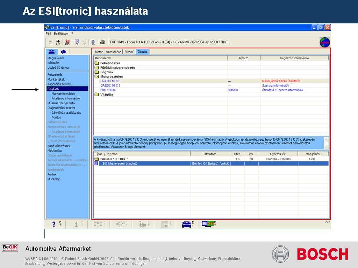Click the SIS-hibakeresési útmutató row icon
The height and width of the screenshot is (268, 358).
pos(96,163)
